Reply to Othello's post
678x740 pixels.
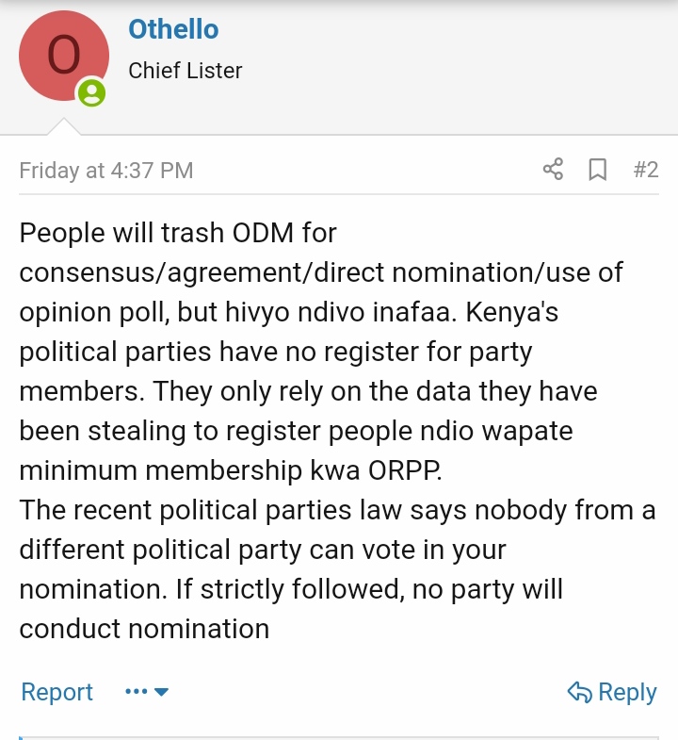pos(612,692)
